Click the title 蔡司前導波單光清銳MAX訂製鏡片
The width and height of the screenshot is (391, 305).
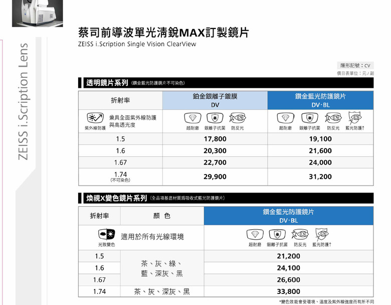pos(163,32)
